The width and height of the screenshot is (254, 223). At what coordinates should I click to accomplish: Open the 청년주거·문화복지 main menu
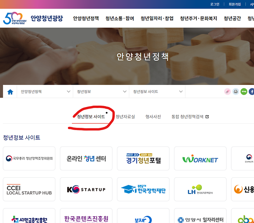tap(199, 18)
